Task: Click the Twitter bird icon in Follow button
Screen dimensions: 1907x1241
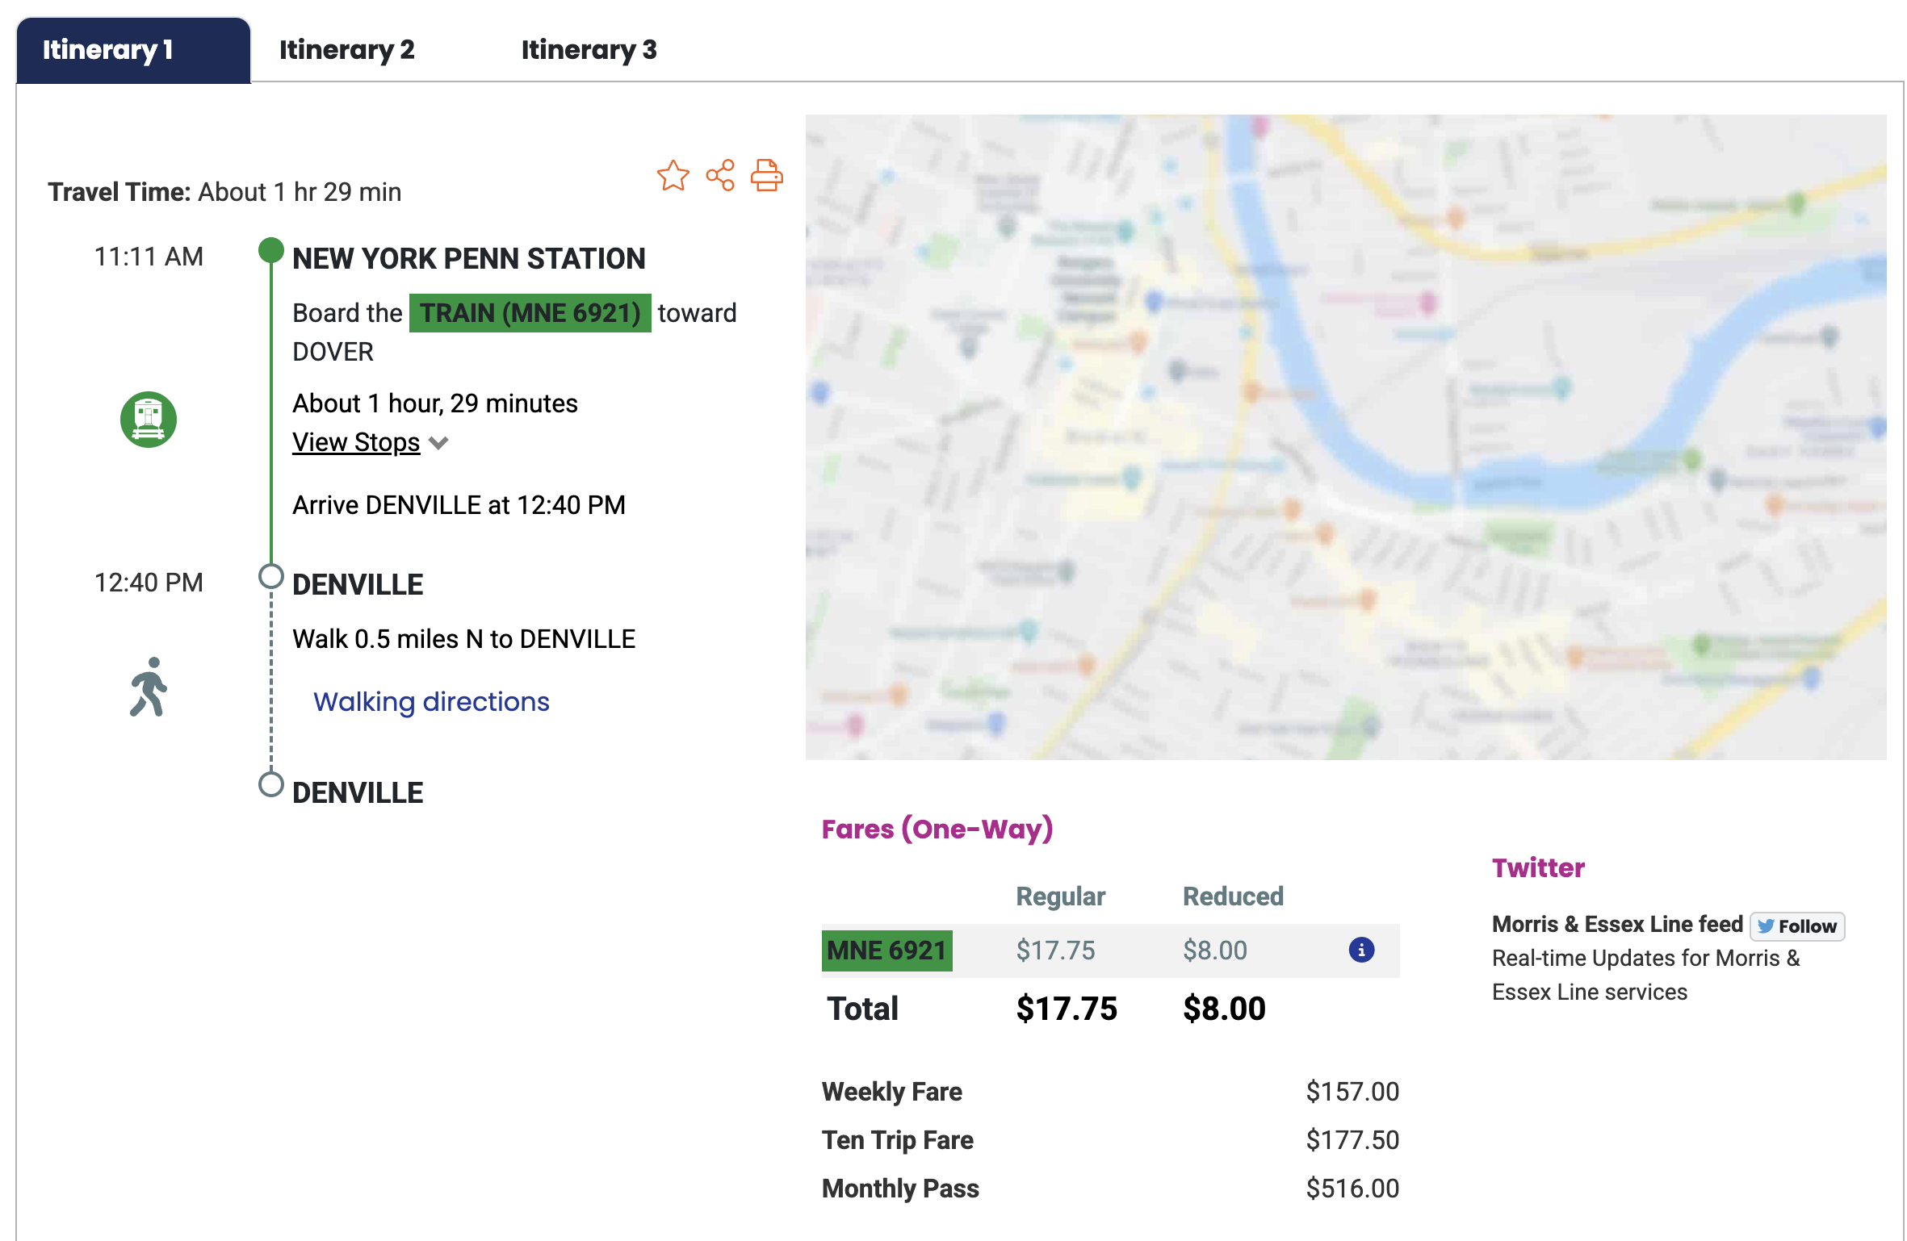Action: [x=1766, y=926]
